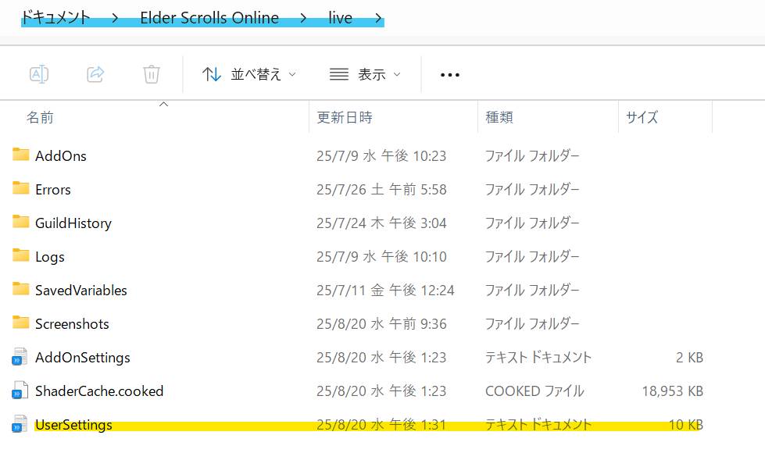Click the UserSettings file icon

pyautogui.click(x=20, y=424)
